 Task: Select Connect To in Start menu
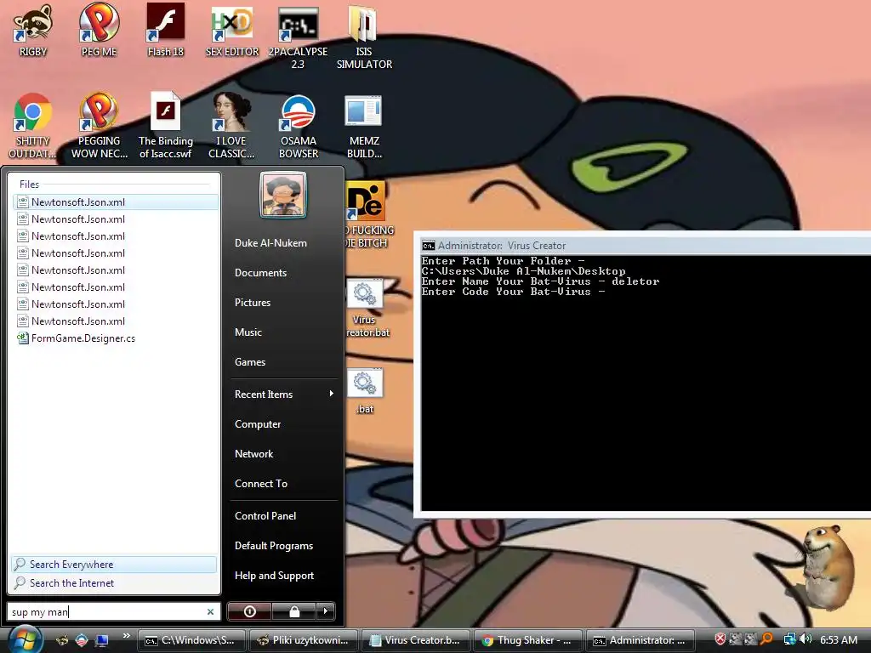click(261, 484)
